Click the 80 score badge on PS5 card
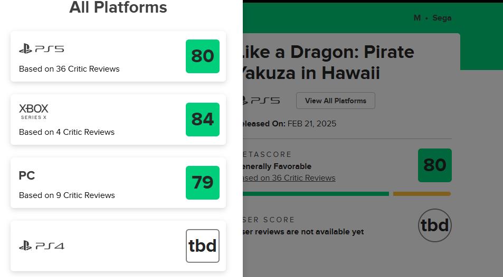The height and width of the screenshot is (277, 503). click(203, 56)
